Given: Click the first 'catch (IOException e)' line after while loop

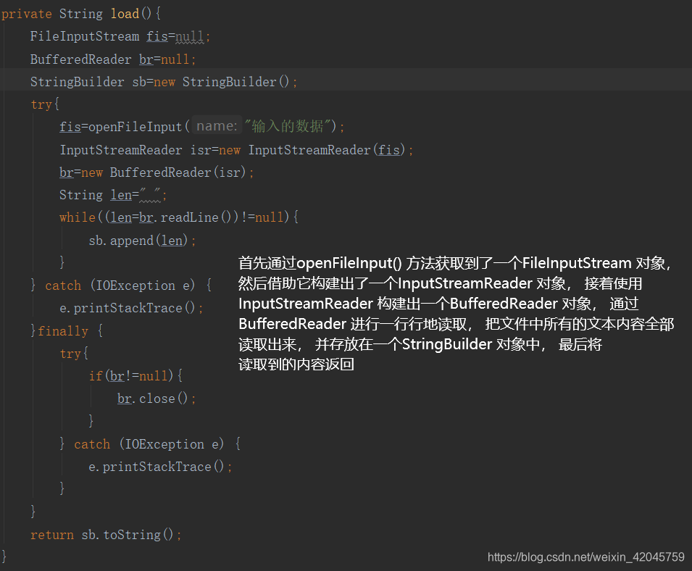Looking at the screenshot, I should pyautogui.click(x=121, y=285).
